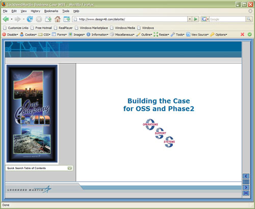Open Forward button history dropdown arrow
The height and width of the screenshot is (209, 255).
click(x=23, y=19)
